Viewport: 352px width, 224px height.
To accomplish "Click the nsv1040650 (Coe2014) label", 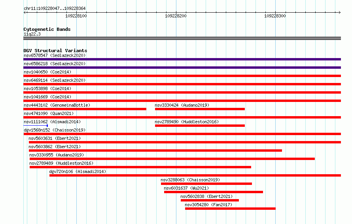I will pos(47,72).
